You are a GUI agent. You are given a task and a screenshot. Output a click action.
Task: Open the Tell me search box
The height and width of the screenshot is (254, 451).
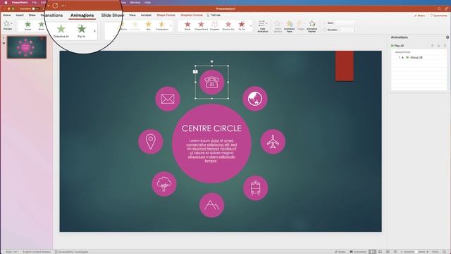(x=214, y=15)
